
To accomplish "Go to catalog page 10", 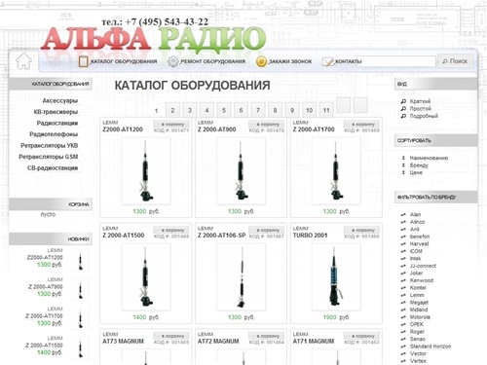I will (x=309, y=110).
